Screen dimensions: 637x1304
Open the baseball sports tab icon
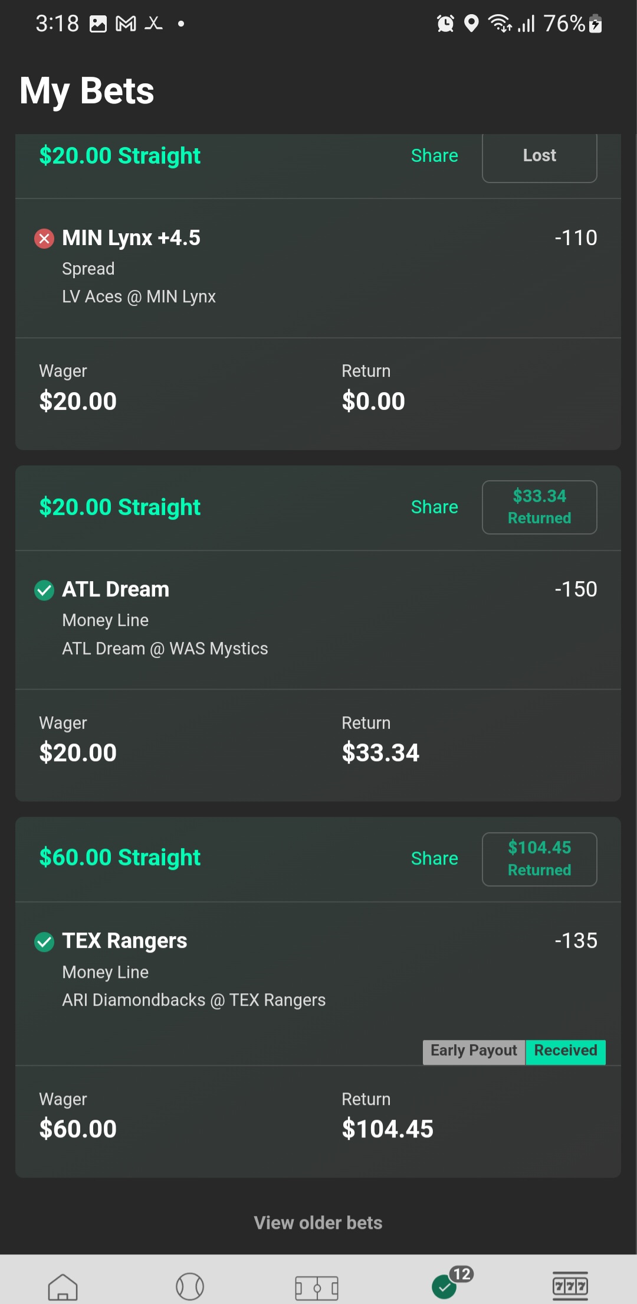pyautogui.click(x=190, y=1286)
